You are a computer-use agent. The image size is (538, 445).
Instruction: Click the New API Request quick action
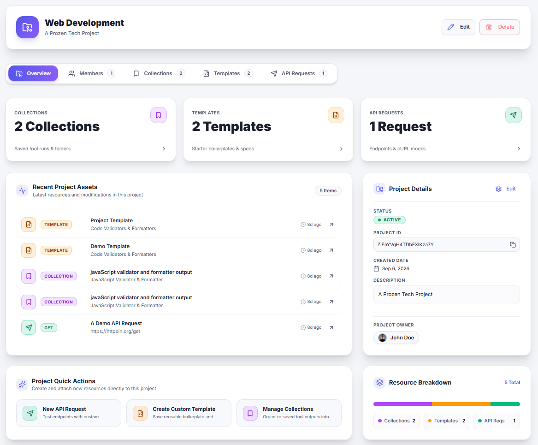click(x=69, y=413)
